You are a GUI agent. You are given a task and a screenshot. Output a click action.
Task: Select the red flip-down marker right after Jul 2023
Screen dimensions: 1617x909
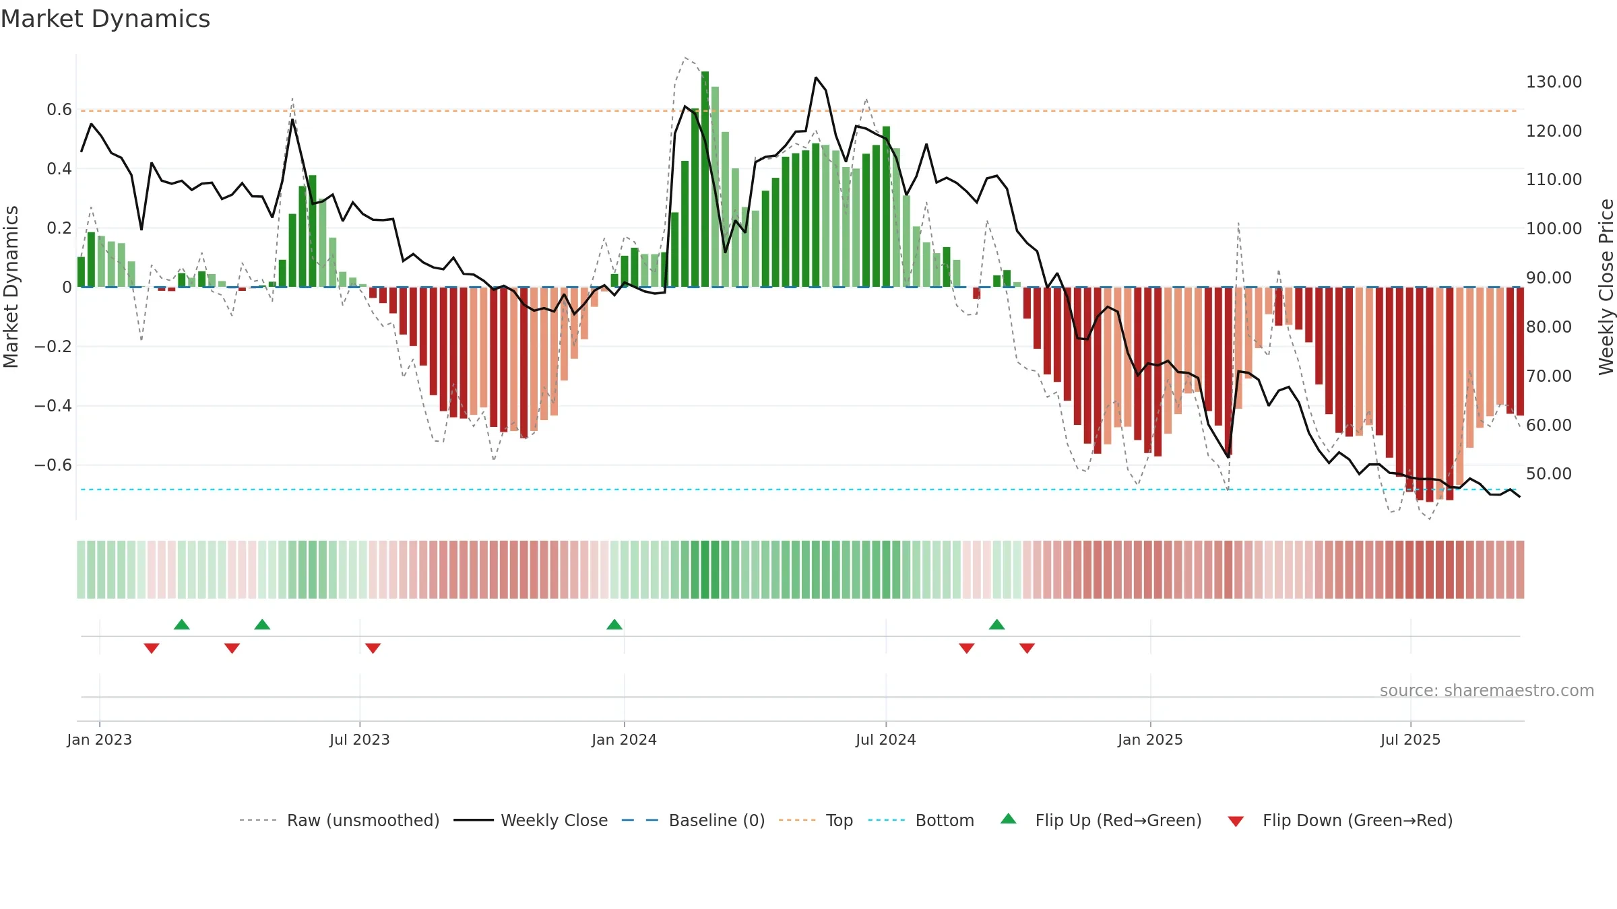[373, 648]
